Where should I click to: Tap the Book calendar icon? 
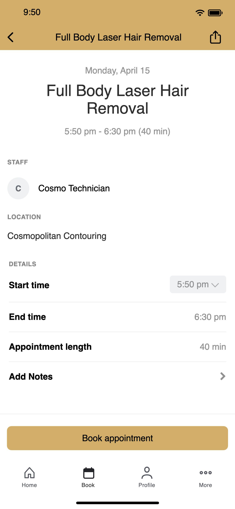tap(89, 473)
